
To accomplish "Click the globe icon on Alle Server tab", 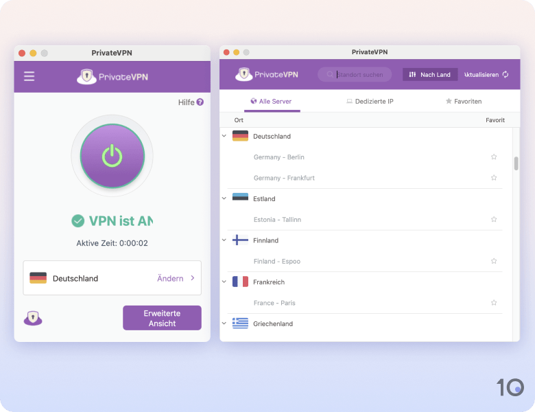I will click(254, 101).
